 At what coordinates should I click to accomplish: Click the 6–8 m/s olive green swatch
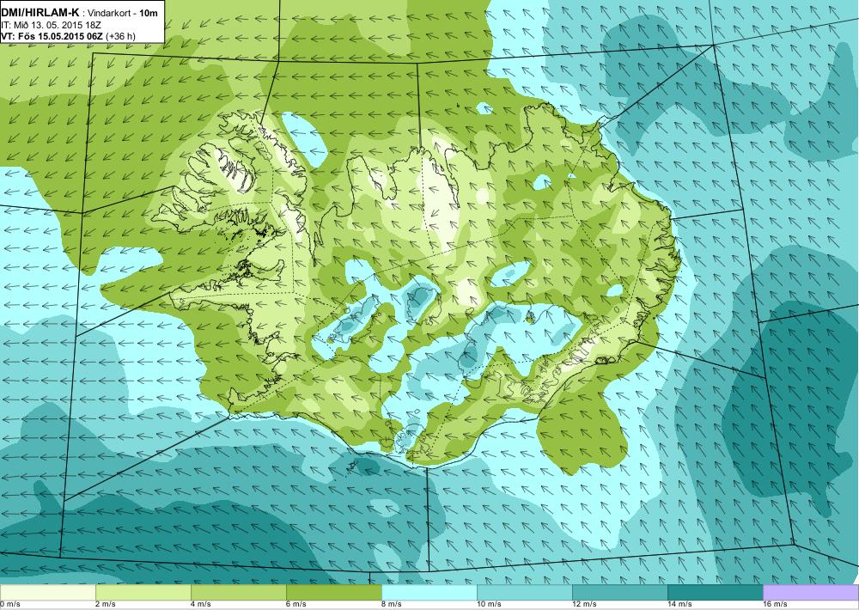(334, 593)
